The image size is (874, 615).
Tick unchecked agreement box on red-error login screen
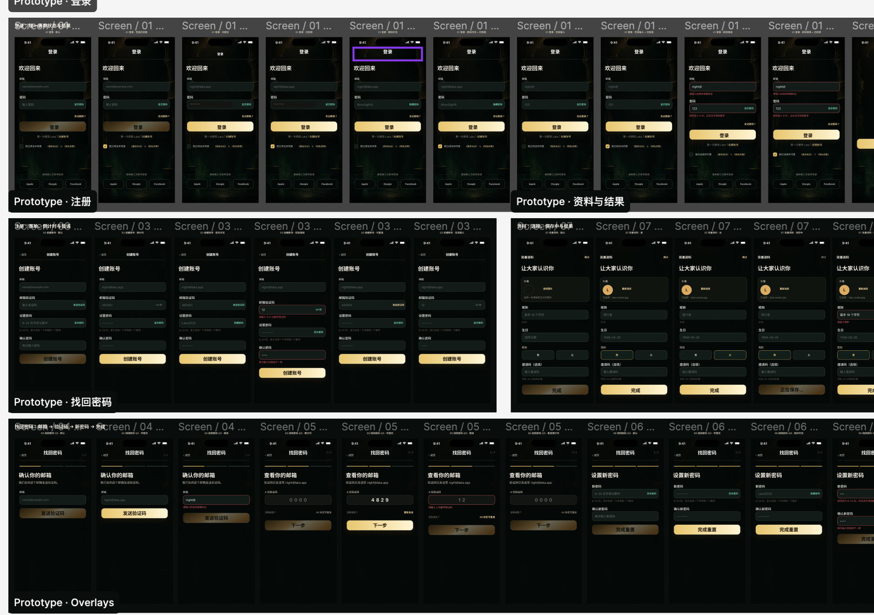(x=692, y=154)
